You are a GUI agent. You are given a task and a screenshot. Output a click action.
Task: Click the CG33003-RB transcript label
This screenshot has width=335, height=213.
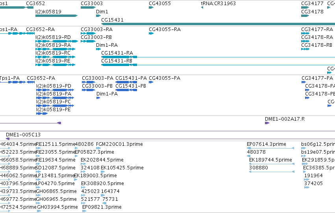click(96, 37)
